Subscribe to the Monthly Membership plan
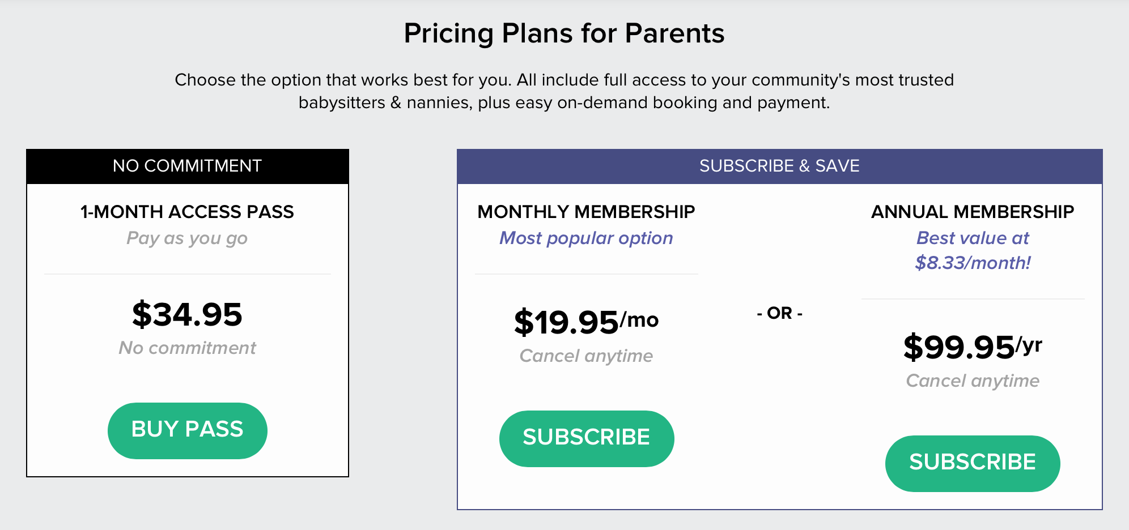This screenshot has width=1129, height=530. [x=587, y=438]
